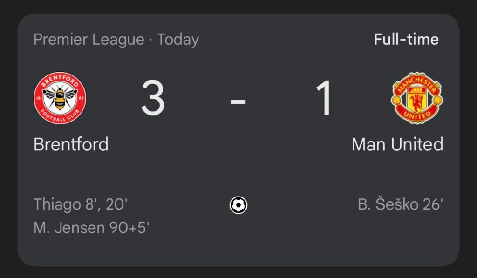Select scorer Thiago 8', 20'
Viewport: 477px width, 278px height.
(80, 204)
